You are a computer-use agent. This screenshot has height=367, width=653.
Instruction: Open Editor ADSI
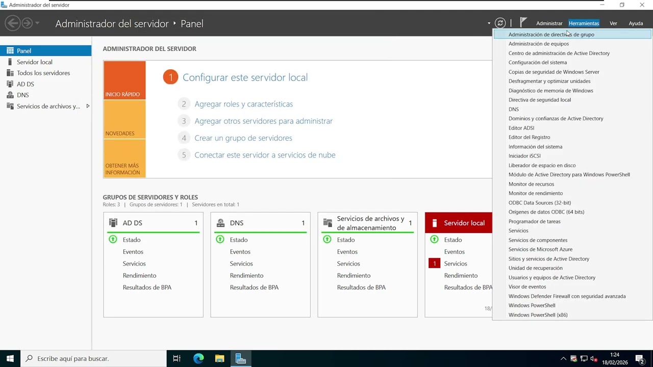(572, 128)
